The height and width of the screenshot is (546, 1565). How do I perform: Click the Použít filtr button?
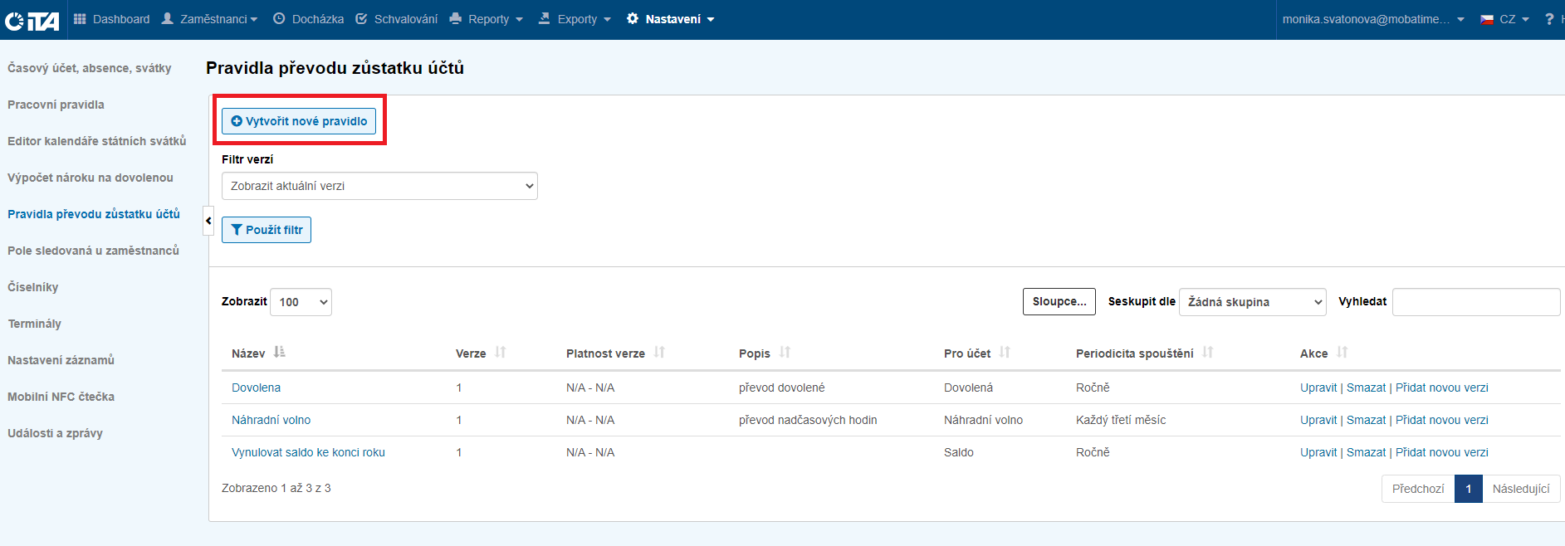point(267,230)
